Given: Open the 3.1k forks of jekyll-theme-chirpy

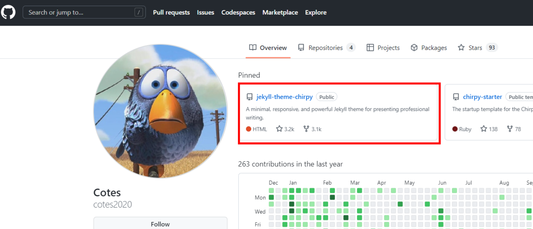Looking at the screenshot, I should pyautogui.click(x=313, y=129).
